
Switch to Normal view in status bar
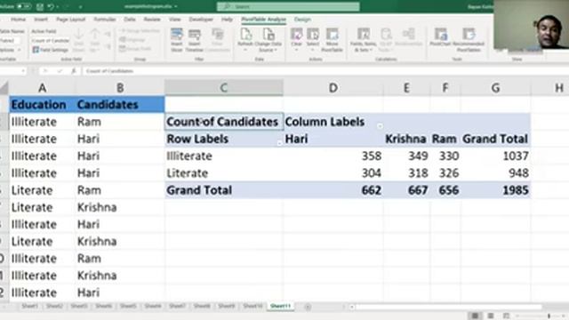475,316
